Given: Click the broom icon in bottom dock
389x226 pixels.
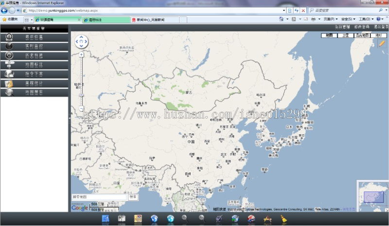Looking at the screenshot, I should pos(284,219).
